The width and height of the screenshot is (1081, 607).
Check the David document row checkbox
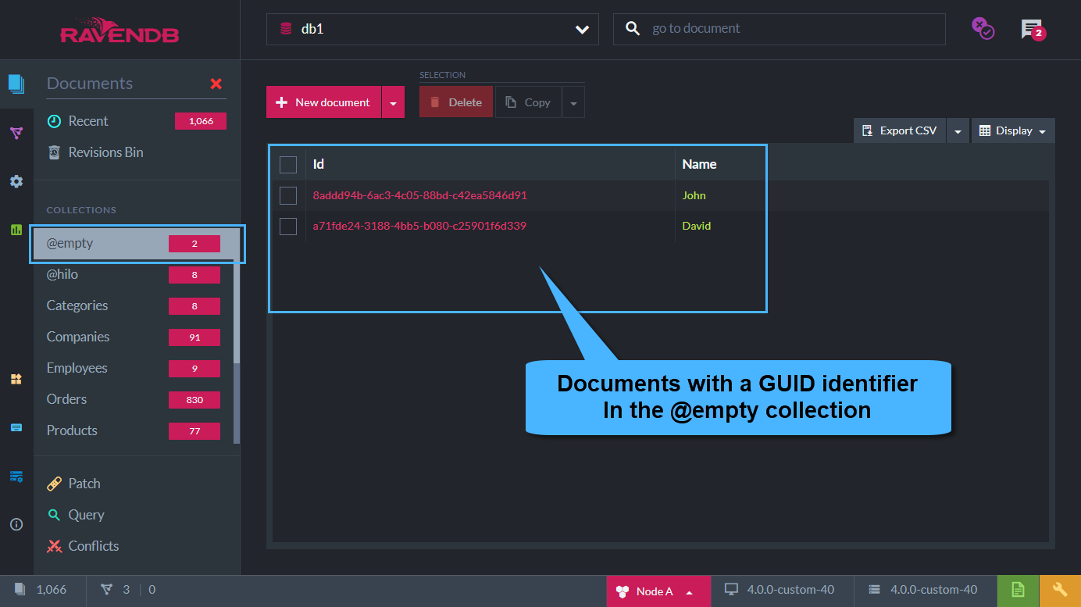[x=288, y=227]
